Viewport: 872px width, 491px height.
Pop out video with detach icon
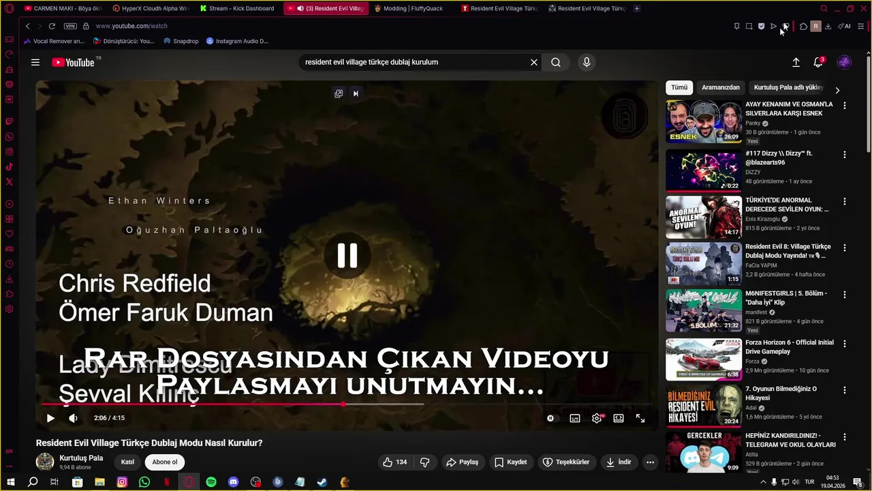click(339, 93)
